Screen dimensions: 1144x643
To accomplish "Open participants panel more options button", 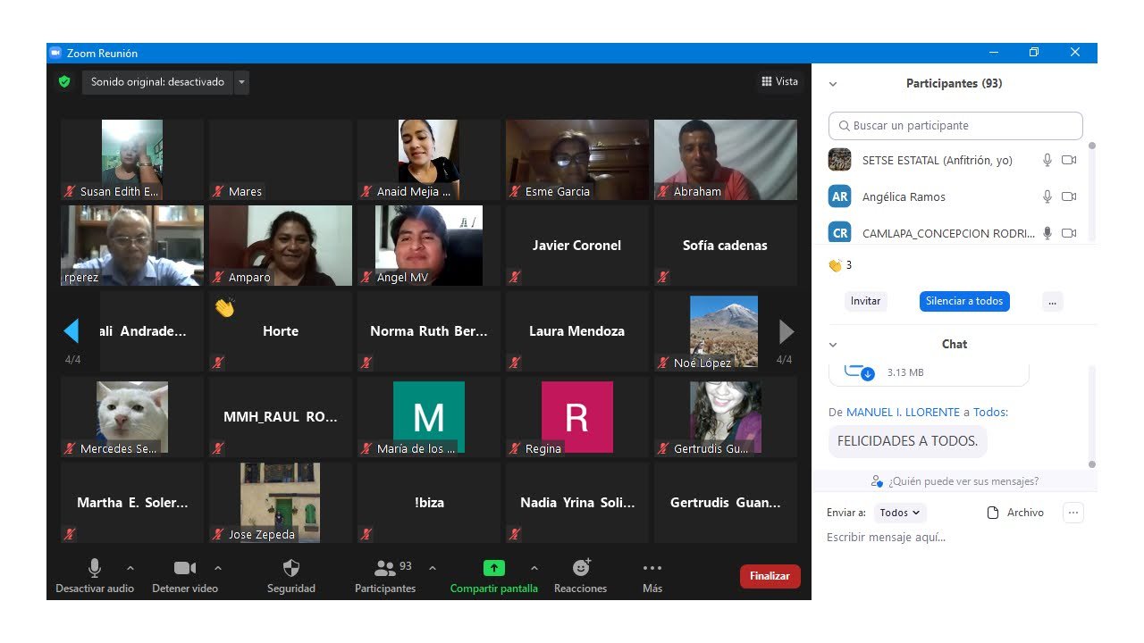I will tap(1052, 301).
